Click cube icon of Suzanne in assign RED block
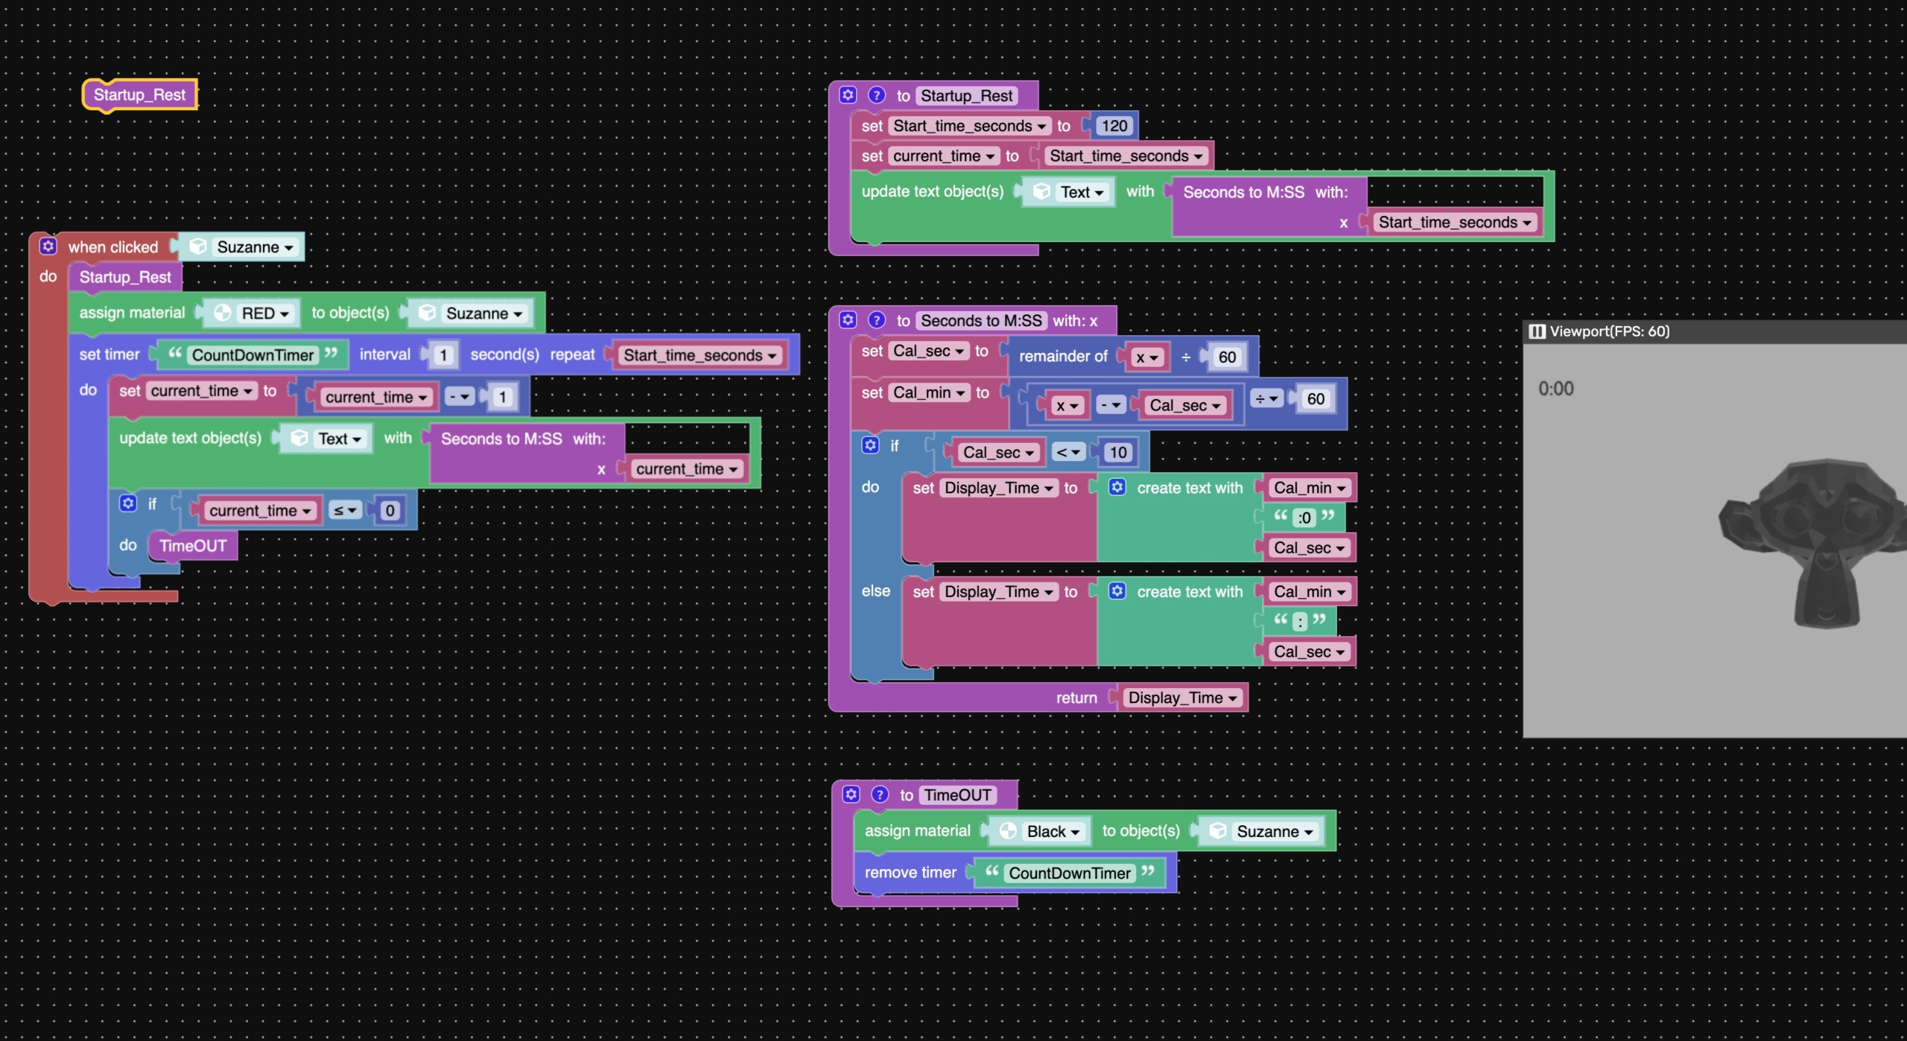Image resolution: width=1907 pixels, height=1041 pixels. [427, 313]
